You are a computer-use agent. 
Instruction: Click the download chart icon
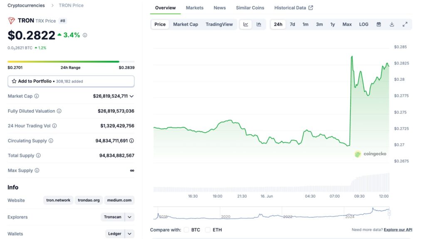[391, 25]
